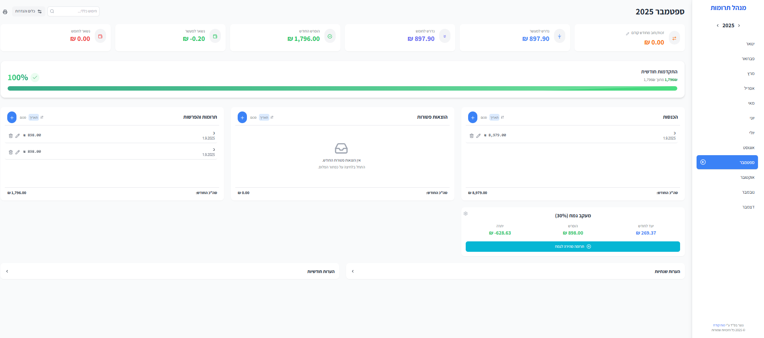The height and width of the screenshot is (338, 764).
Task: Add a new exempt expense with plus button
Action: 242,117
